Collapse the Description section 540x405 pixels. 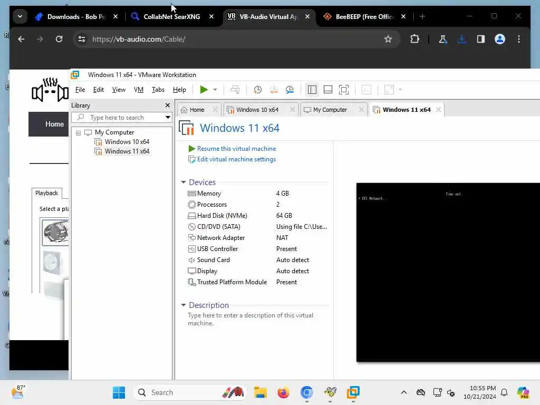click(x=184, y=305)
